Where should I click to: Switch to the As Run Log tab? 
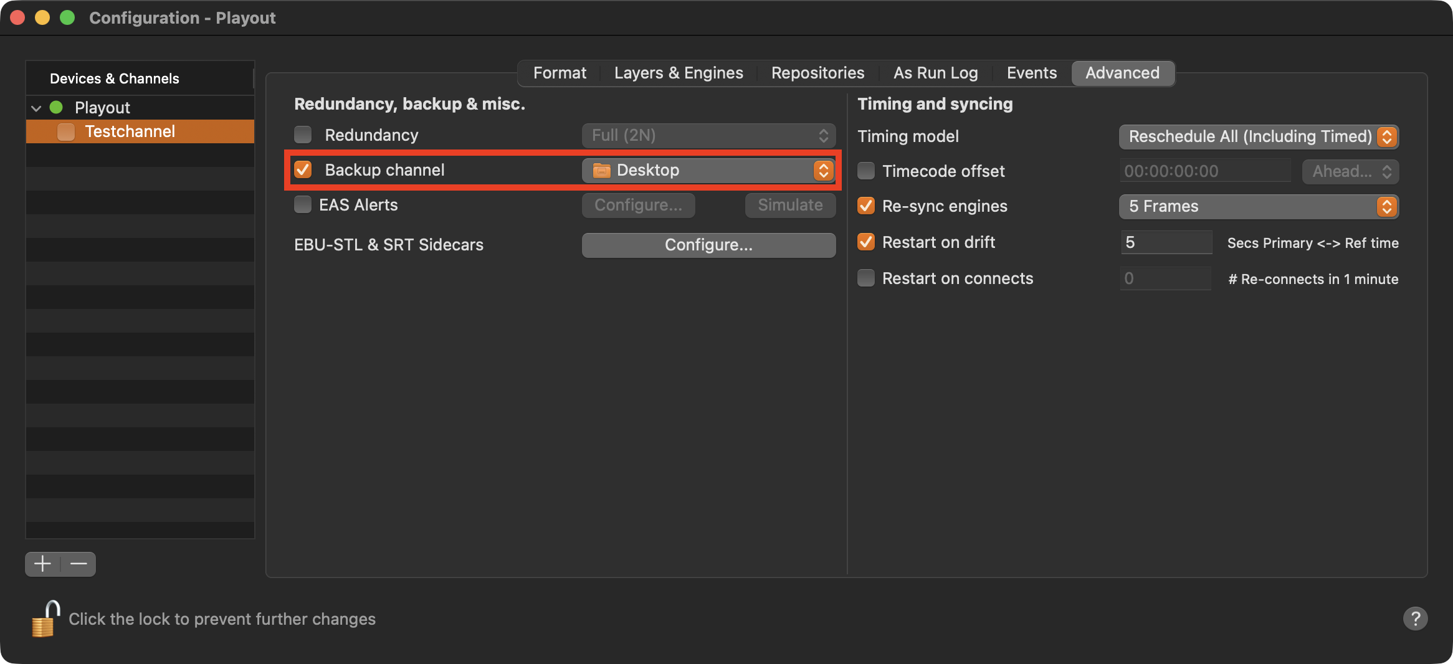pyautogui.click(x=935, y=73)
